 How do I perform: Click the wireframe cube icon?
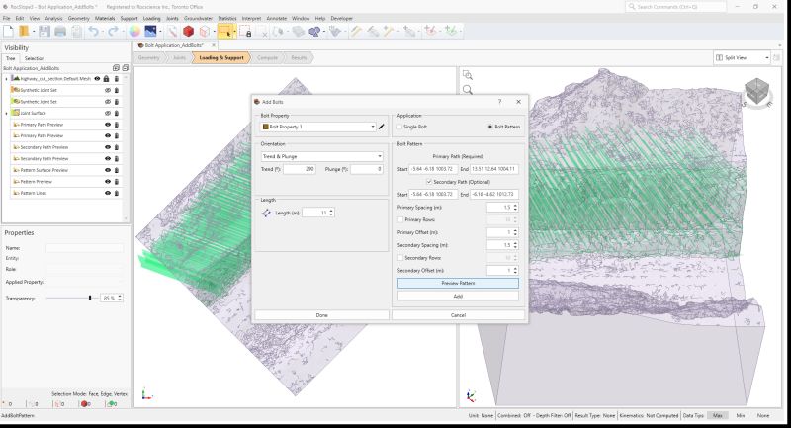(205, 32)
